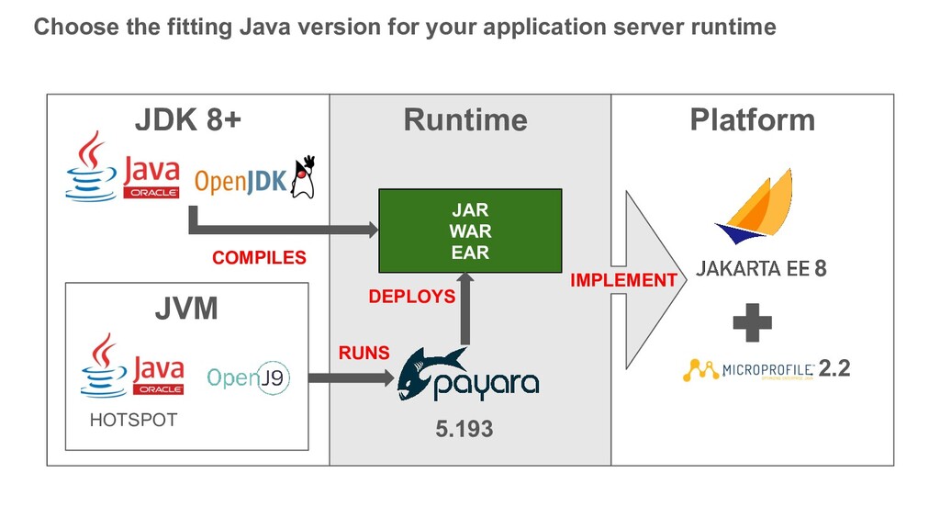Click the Jakarta EE sailboat logo
Screen dimensions: 940x529
[755, 206]
